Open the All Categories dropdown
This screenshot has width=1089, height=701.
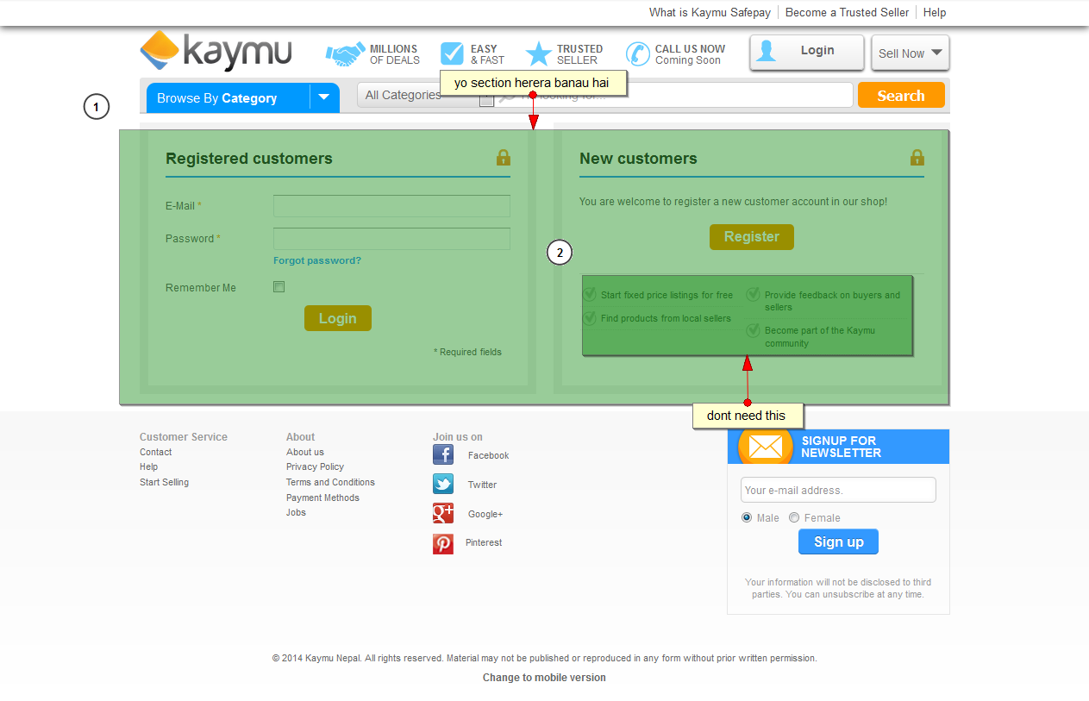(426, 95)
